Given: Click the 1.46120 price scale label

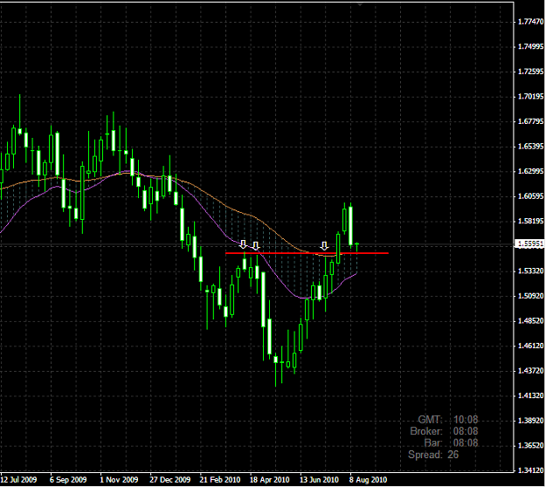Looking at the screenshot, I should [x=530, y=346].
